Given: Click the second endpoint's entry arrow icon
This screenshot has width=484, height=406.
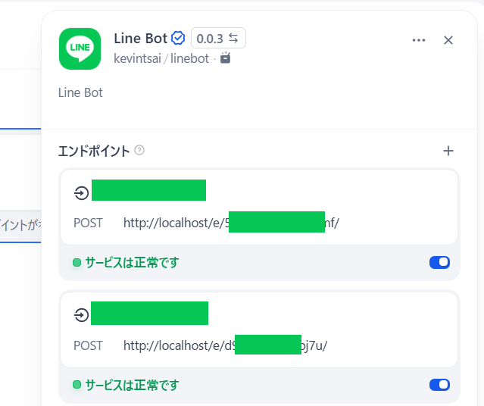Looking at the screenshot, I should pyautogui.click(x=81, y=314).
